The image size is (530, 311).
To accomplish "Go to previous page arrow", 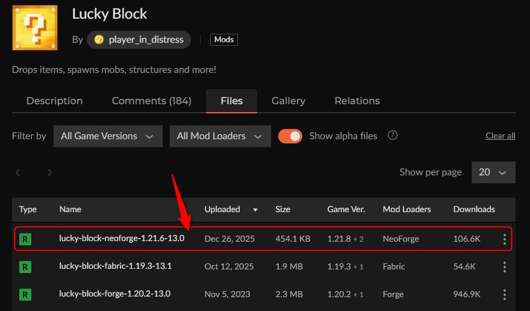I will (18, 172).
